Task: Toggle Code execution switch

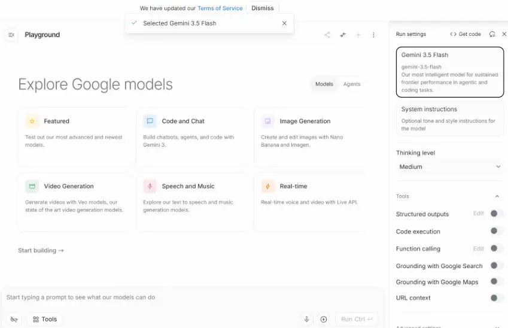Action: (x=497, y=231)
